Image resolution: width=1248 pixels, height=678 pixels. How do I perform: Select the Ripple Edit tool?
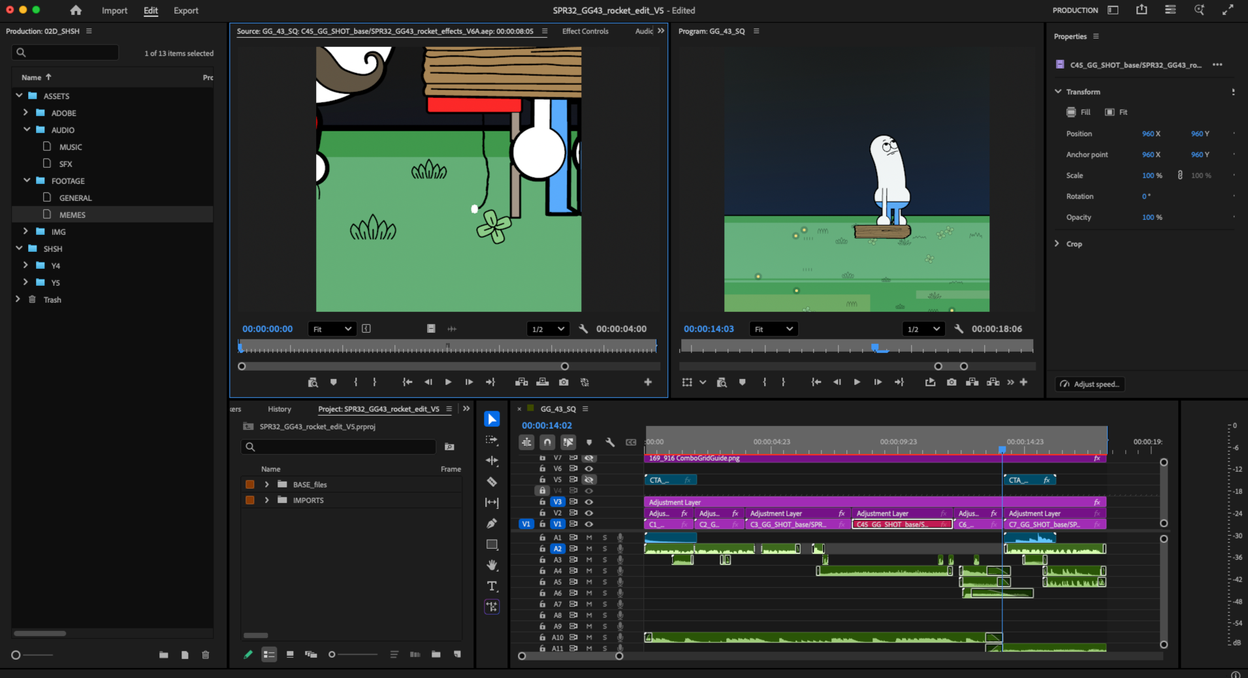492,461
